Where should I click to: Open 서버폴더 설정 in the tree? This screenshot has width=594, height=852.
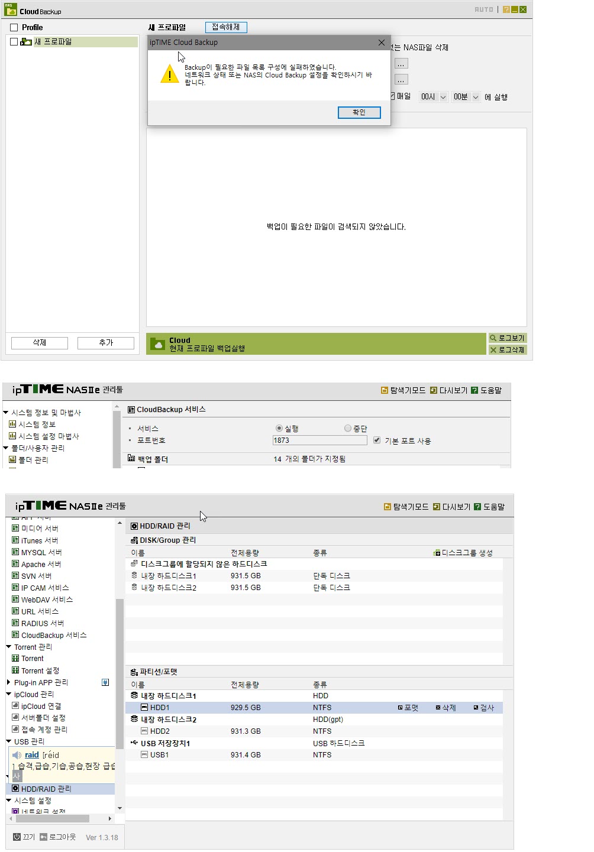point(38,718)
